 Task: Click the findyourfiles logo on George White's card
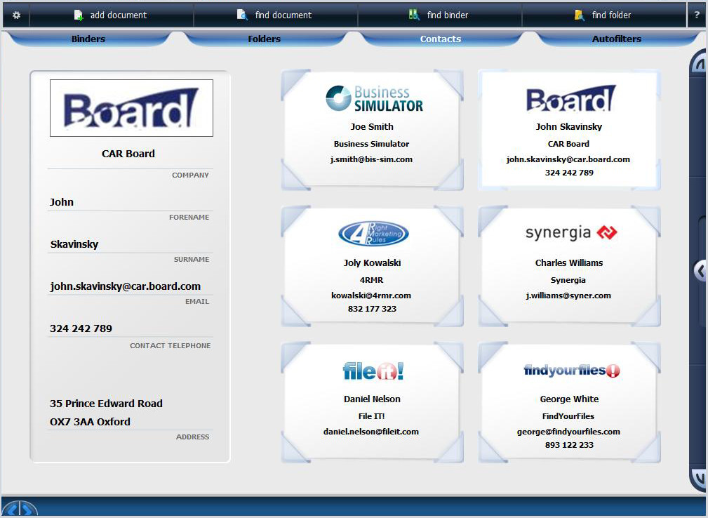(x=572, y=371)
